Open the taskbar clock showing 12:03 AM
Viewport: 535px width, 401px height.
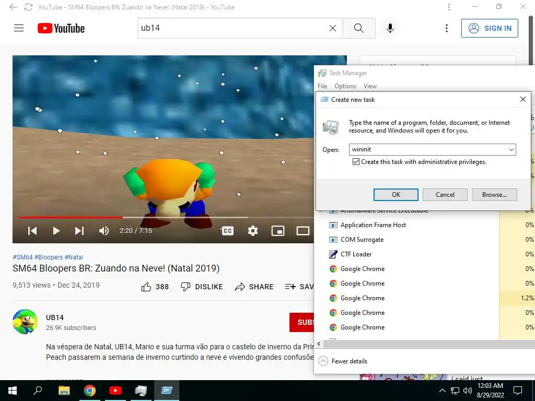coord(490,391)
